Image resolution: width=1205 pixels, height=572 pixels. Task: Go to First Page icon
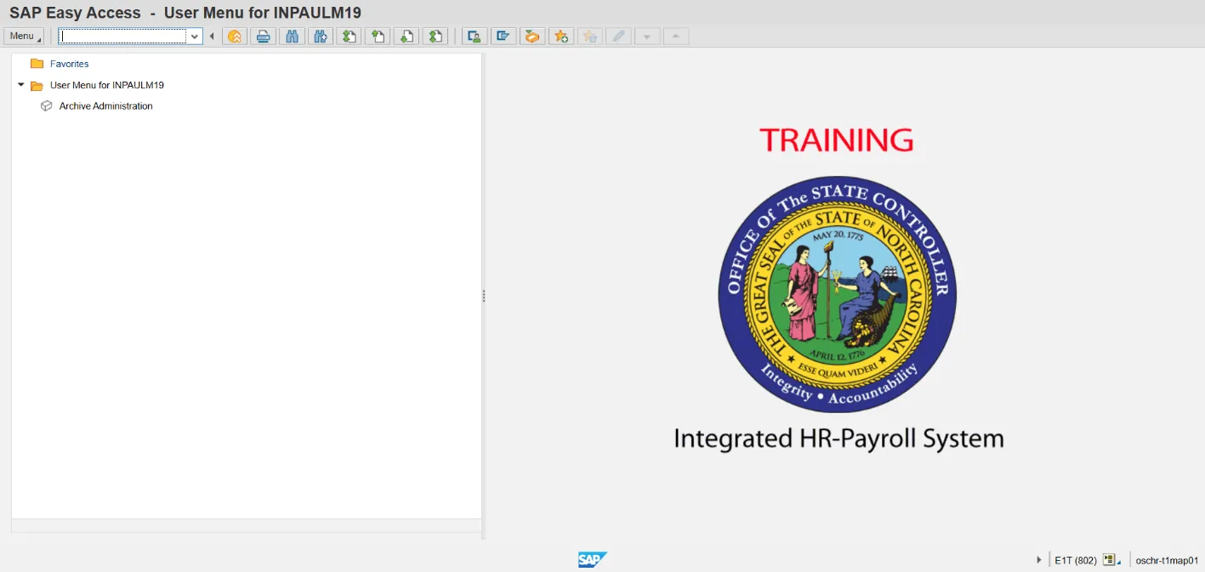pos(349,36)
